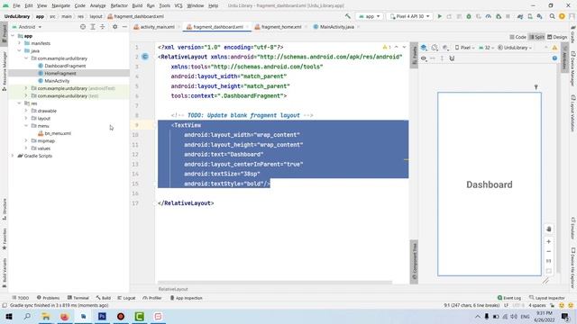Open DashboardFragment class in tree
Screen dimensions: 577x324
tap(65, 66)
